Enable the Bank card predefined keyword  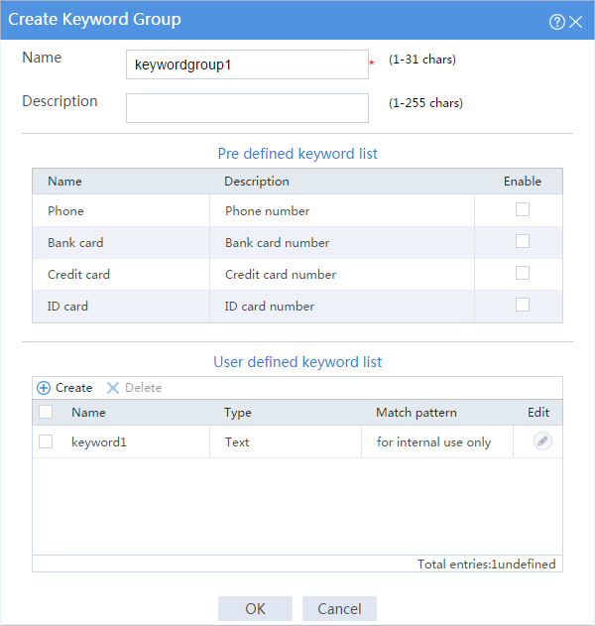pyautogui.click(x=523, y=241)
